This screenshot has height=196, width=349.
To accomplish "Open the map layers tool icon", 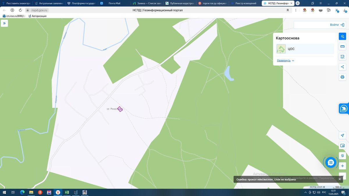I will (x=343, y=36).
